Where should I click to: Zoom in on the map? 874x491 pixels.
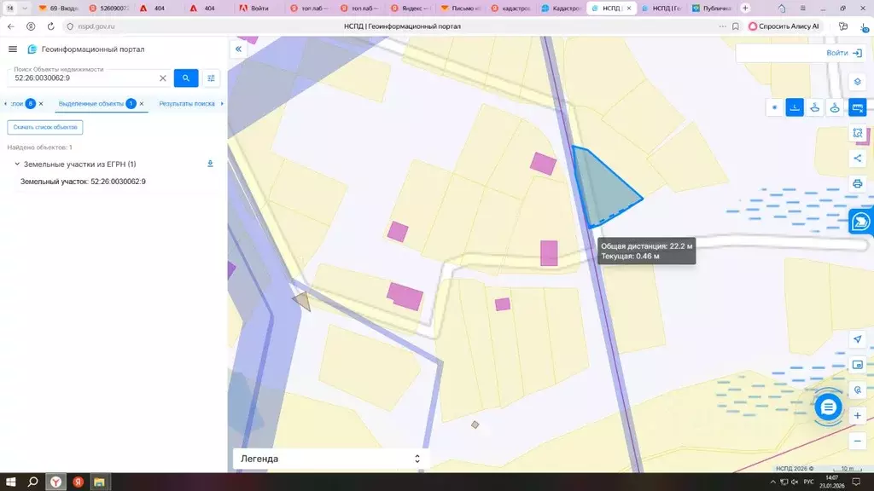click(x=857, y=416)
